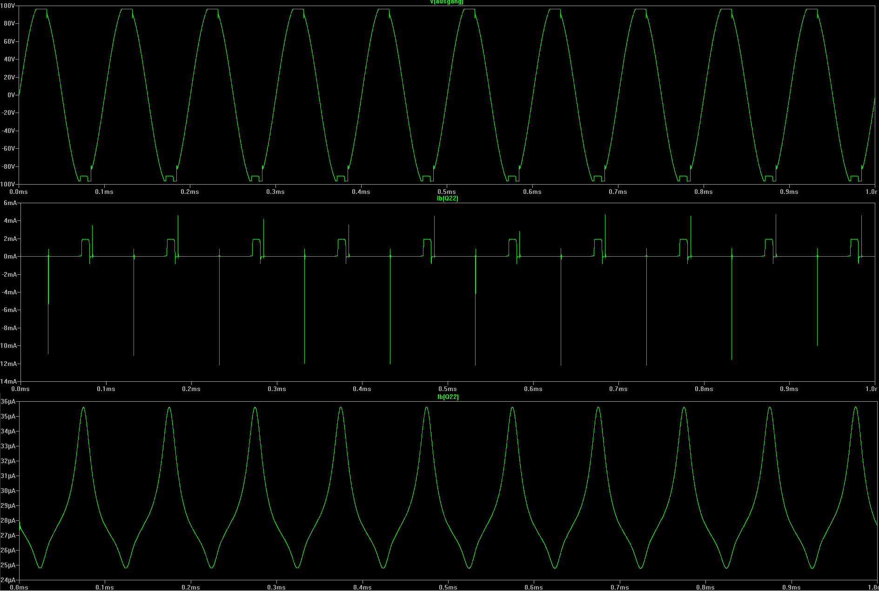Viewport: 879px width, 591px height.
Task: Click 0.1ms on the milliamp plot time axis
Action: click(106, 389)
